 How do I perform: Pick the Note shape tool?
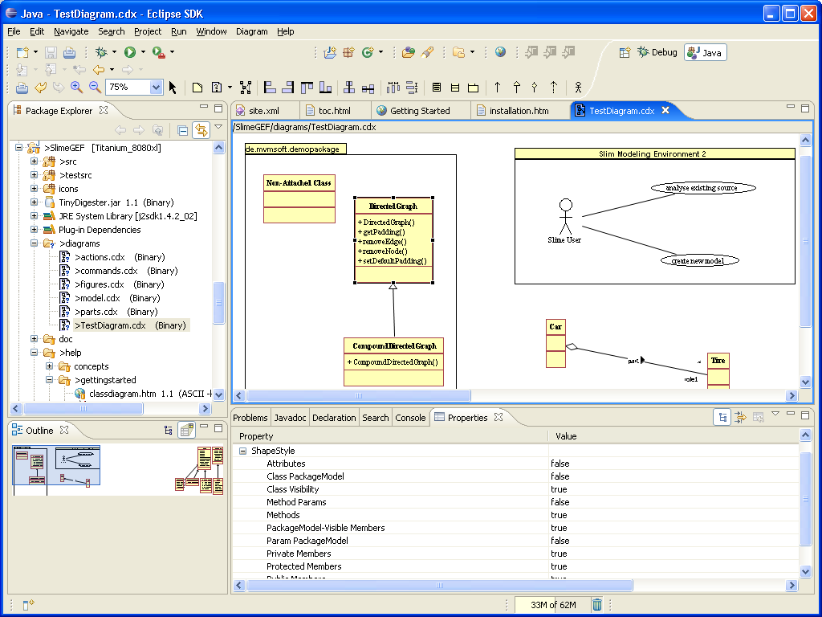click(x=197, y=88)
